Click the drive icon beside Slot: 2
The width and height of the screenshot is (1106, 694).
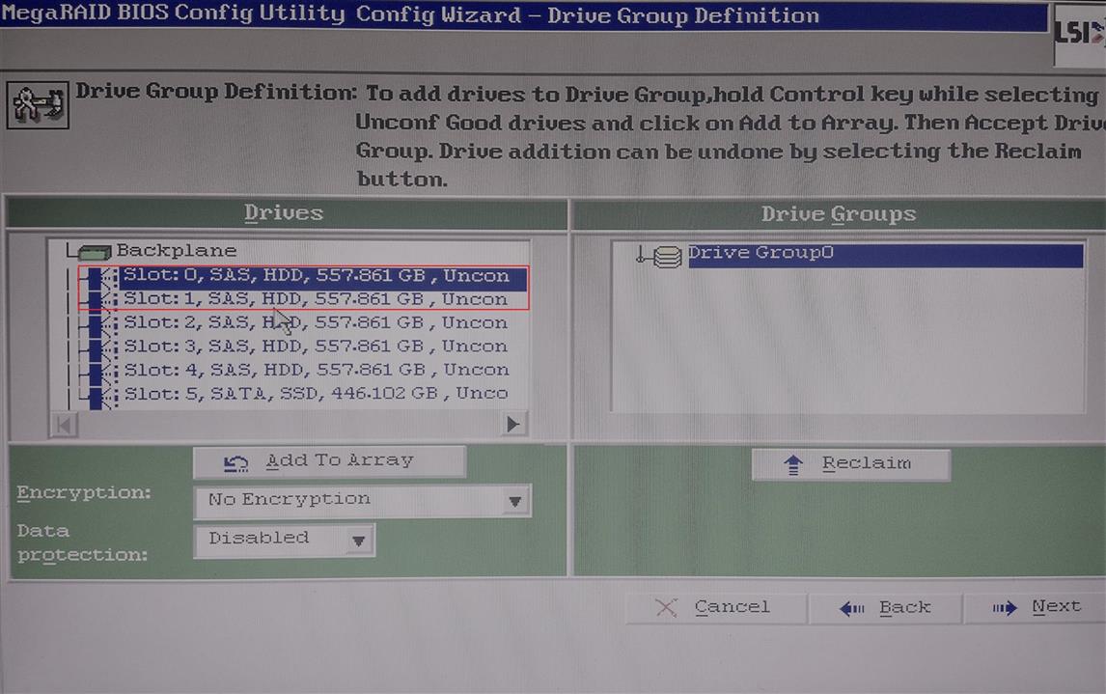98,324
